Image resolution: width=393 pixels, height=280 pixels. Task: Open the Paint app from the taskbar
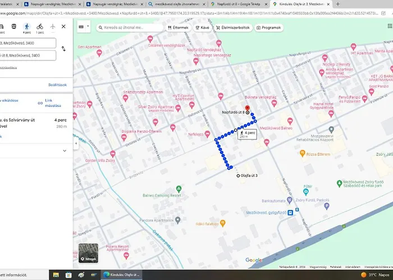81,275
